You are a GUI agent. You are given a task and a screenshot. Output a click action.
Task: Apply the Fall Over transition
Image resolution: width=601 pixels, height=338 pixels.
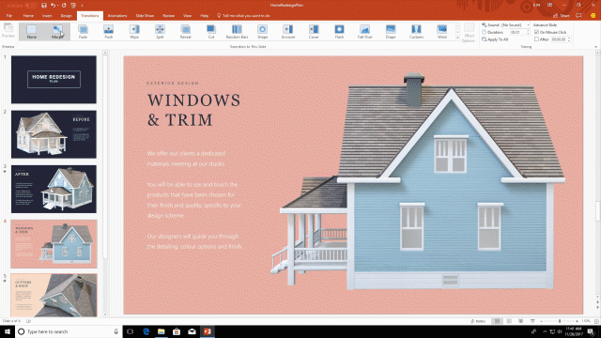click(x=365, y=31)
